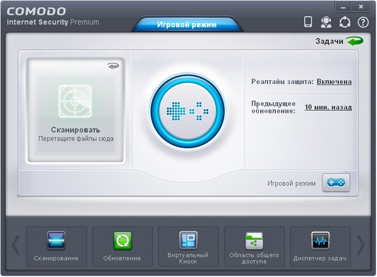Click the share/social circular arrows icon
The width and height of the screenshot is (377, 277).
(345, 23)
